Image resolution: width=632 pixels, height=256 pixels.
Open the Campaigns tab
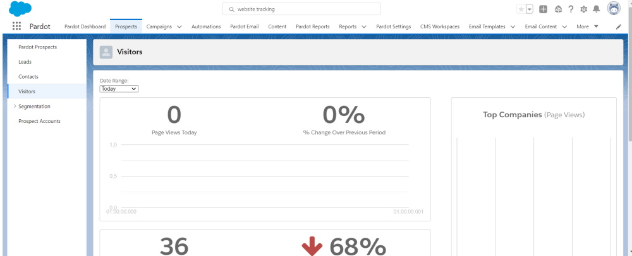[159, 26]
